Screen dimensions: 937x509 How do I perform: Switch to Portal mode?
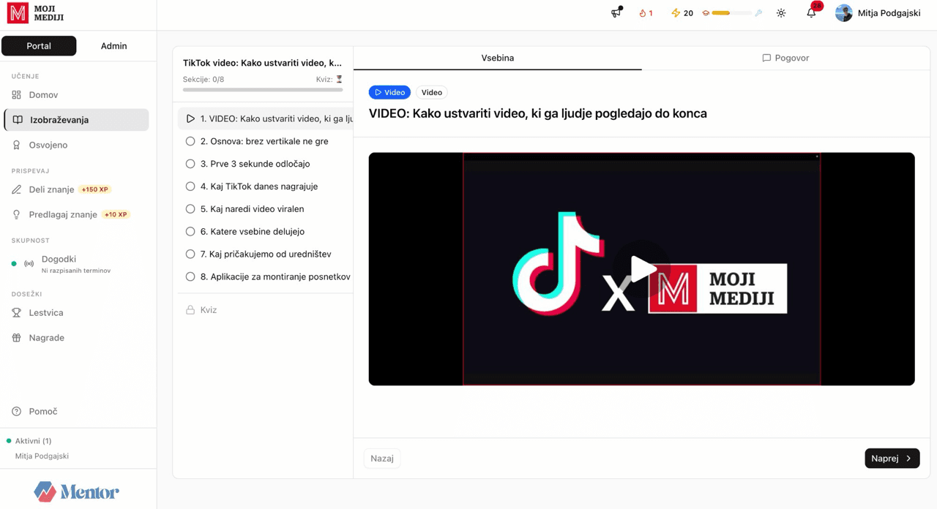(39, 45)
